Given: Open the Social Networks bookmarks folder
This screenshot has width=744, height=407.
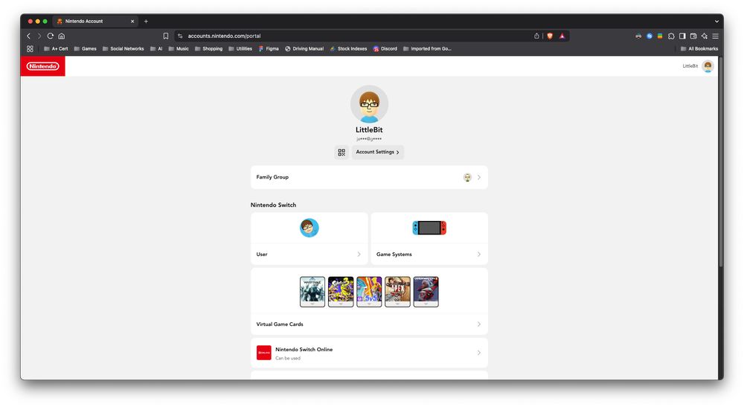Looking at the screenshot, I should (124, 49).
